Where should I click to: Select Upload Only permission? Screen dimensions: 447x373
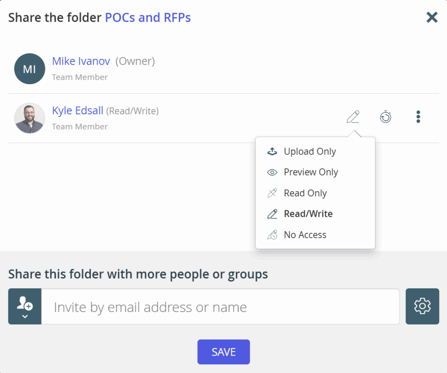(x=309, y=152)
